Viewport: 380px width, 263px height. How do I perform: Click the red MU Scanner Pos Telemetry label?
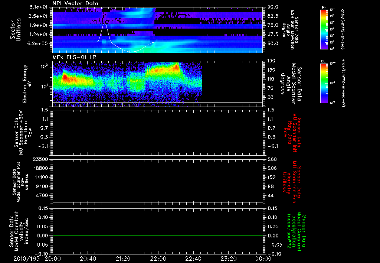[292, 182]
